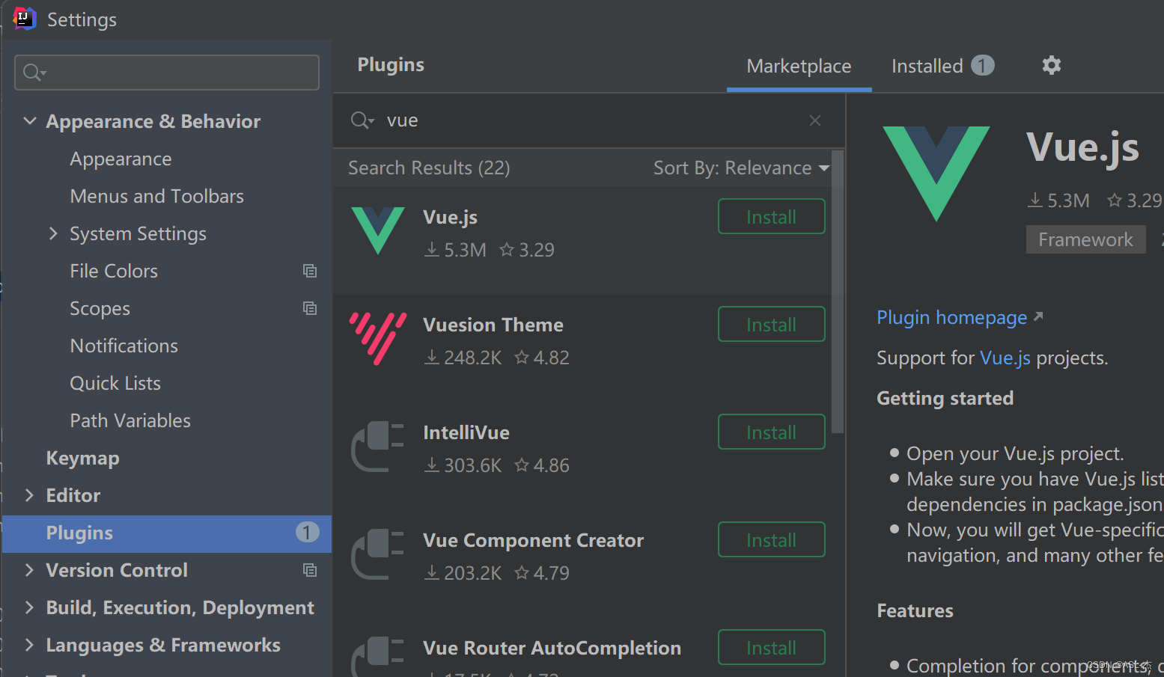Image resolution: width=1164 pixels, height=677 pixels.
Task: Switch to the Installed tab
Action: click(942, 67)
